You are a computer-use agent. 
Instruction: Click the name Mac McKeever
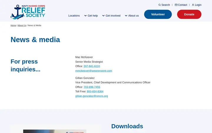84,57
